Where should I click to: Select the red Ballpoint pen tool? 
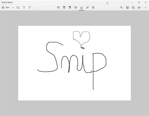point(64,8)
